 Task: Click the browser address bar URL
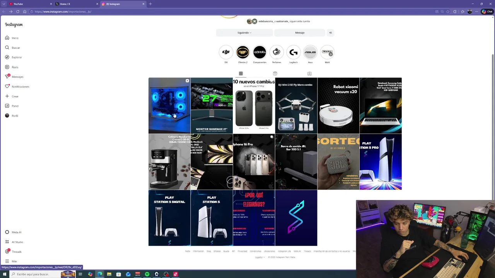tap(63, 12)
